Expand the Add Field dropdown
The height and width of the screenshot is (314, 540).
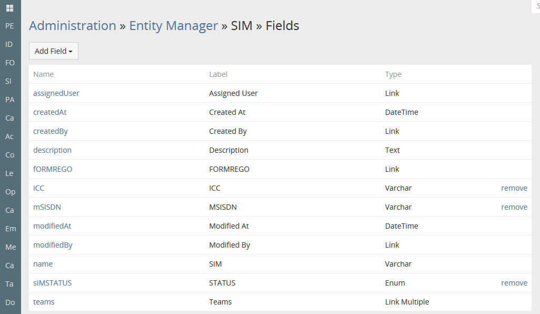tap(53, 51)
